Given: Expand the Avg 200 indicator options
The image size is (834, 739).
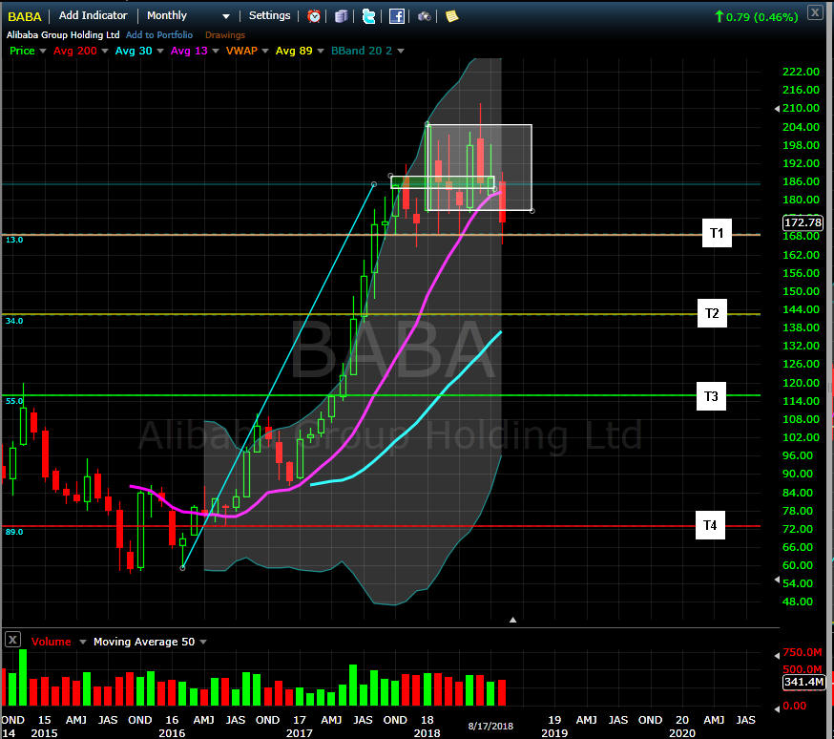Looking at the screenshot, I should 104,51.
